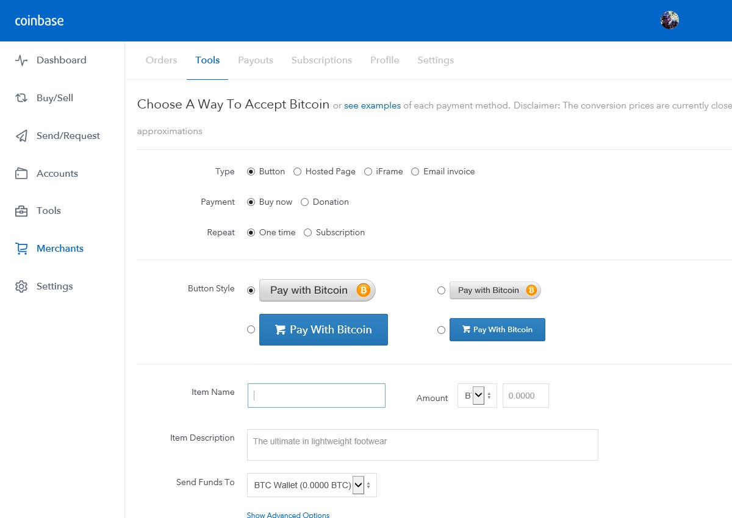Choose the Subscription repeat option

pos(307,233)
